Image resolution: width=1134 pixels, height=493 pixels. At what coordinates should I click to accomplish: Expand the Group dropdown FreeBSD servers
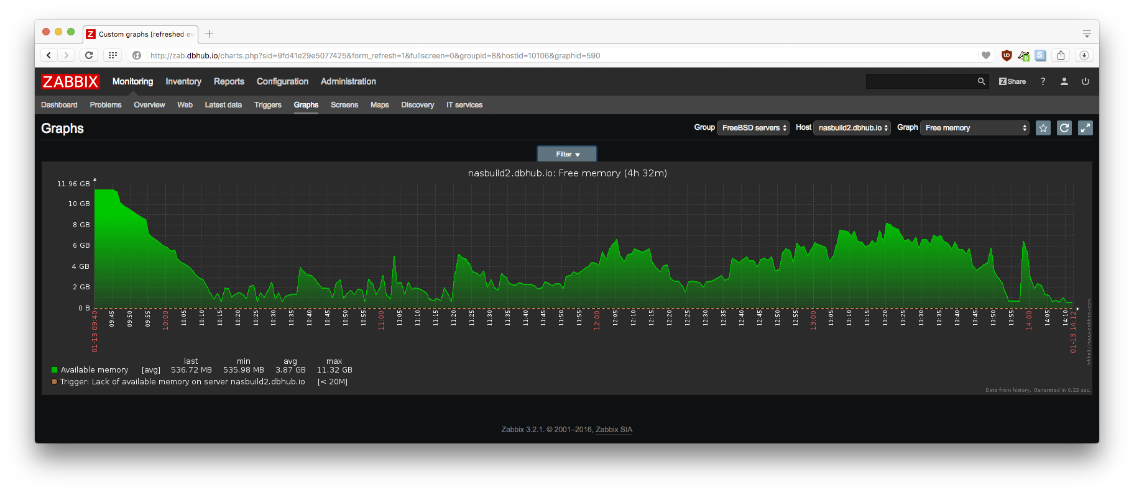coord(753,128)
